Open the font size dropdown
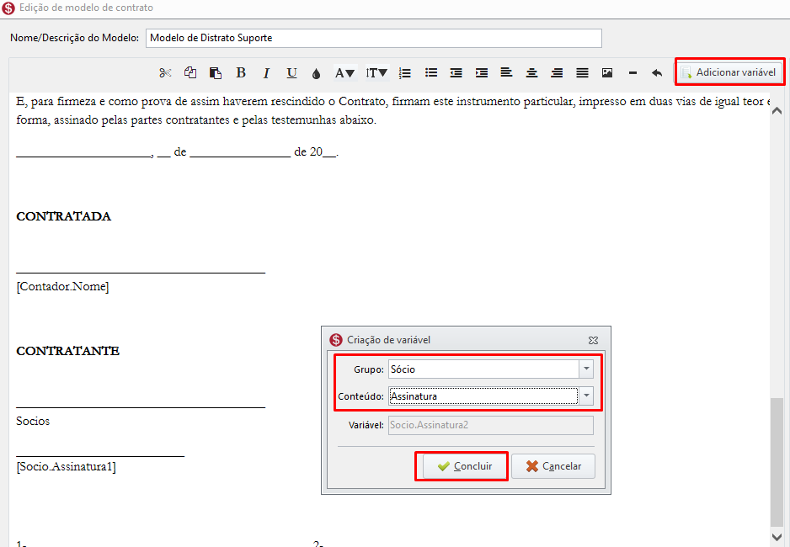The height and width of the screenshot is (547, 790). (x=376, y=73)
